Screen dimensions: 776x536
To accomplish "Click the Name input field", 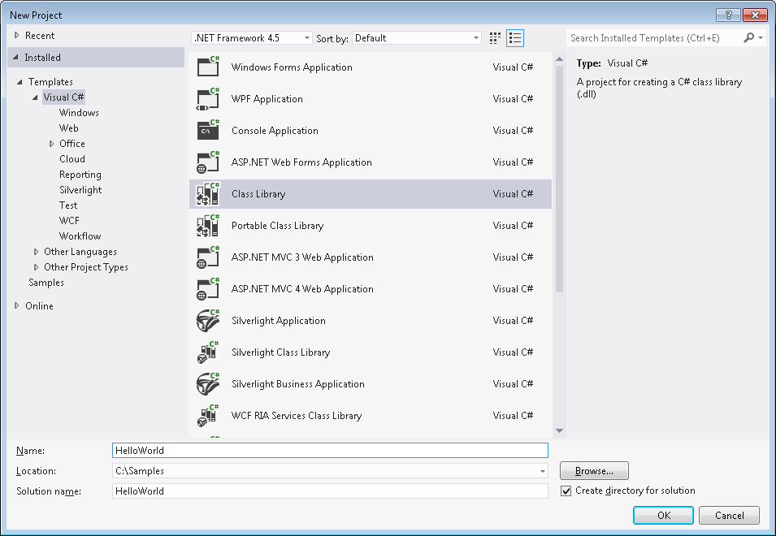I will (330, 451).
